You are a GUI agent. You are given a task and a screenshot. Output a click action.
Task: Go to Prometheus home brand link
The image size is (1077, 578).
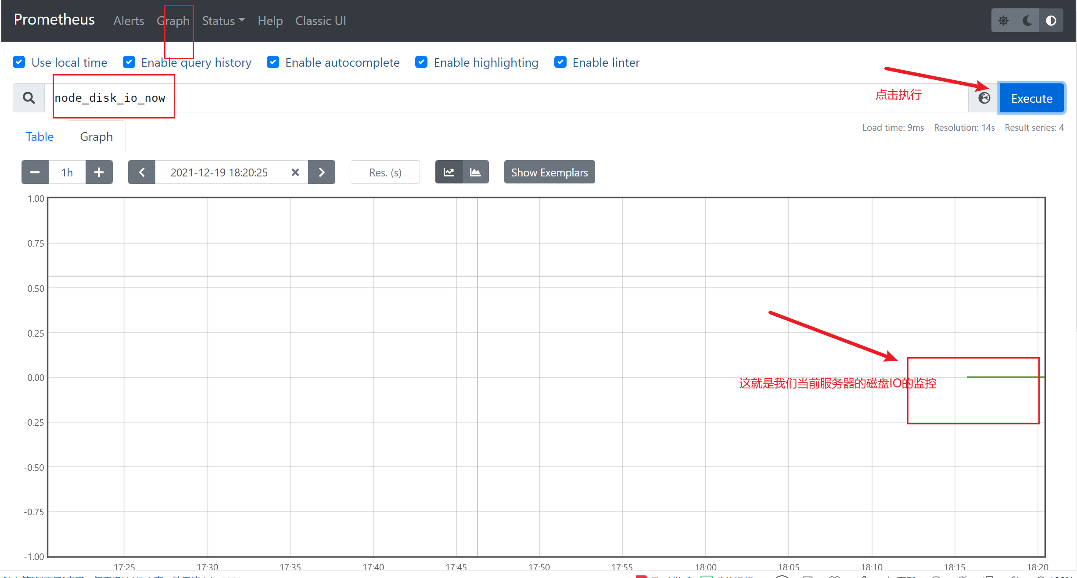pyautogui.click(x=54, y=20)
